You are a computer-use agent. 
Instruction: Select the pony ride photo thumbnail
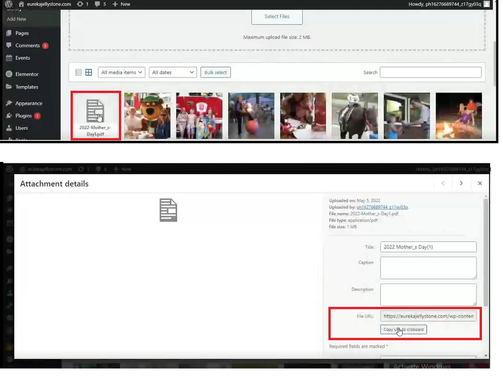tap(355, 116)
